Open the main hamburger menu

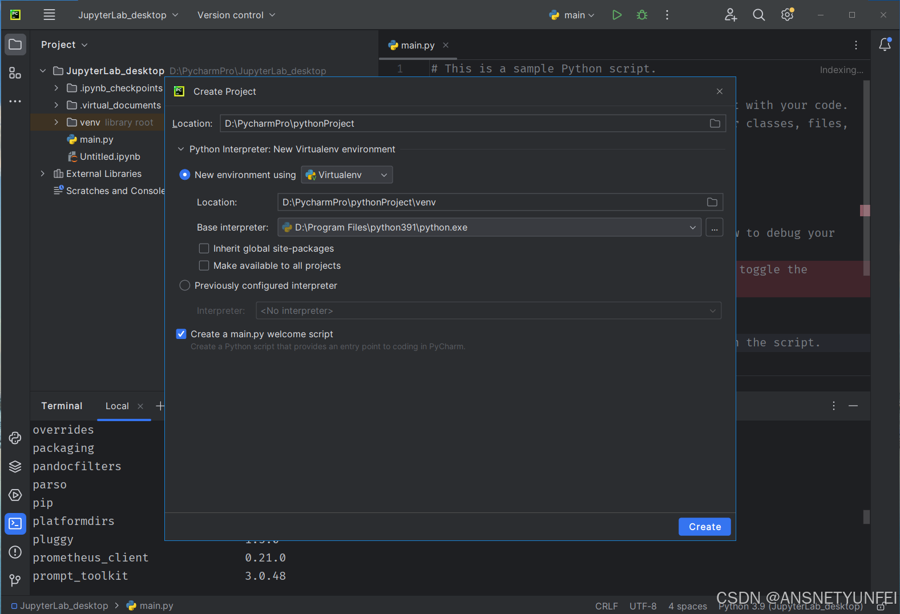click(x=49, y=15)
